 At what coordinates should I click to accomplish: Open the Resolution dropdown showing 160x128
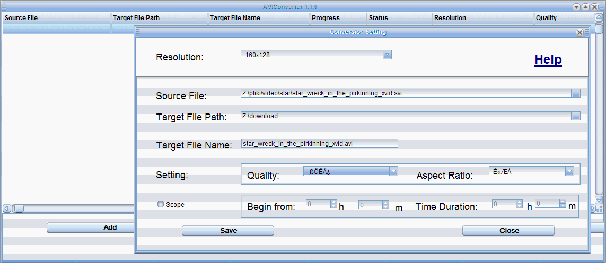click(387, 55)
